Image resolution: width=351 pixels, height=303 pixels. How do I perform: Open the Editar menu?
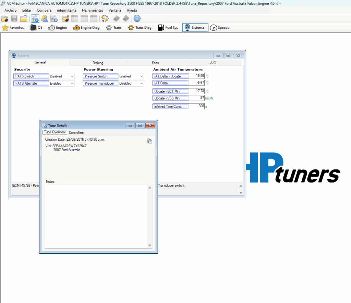click(27, 10)
